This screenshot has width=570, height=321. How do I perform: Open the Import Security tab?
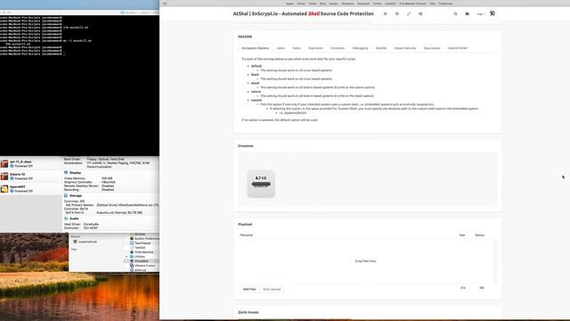pos(405,48)
